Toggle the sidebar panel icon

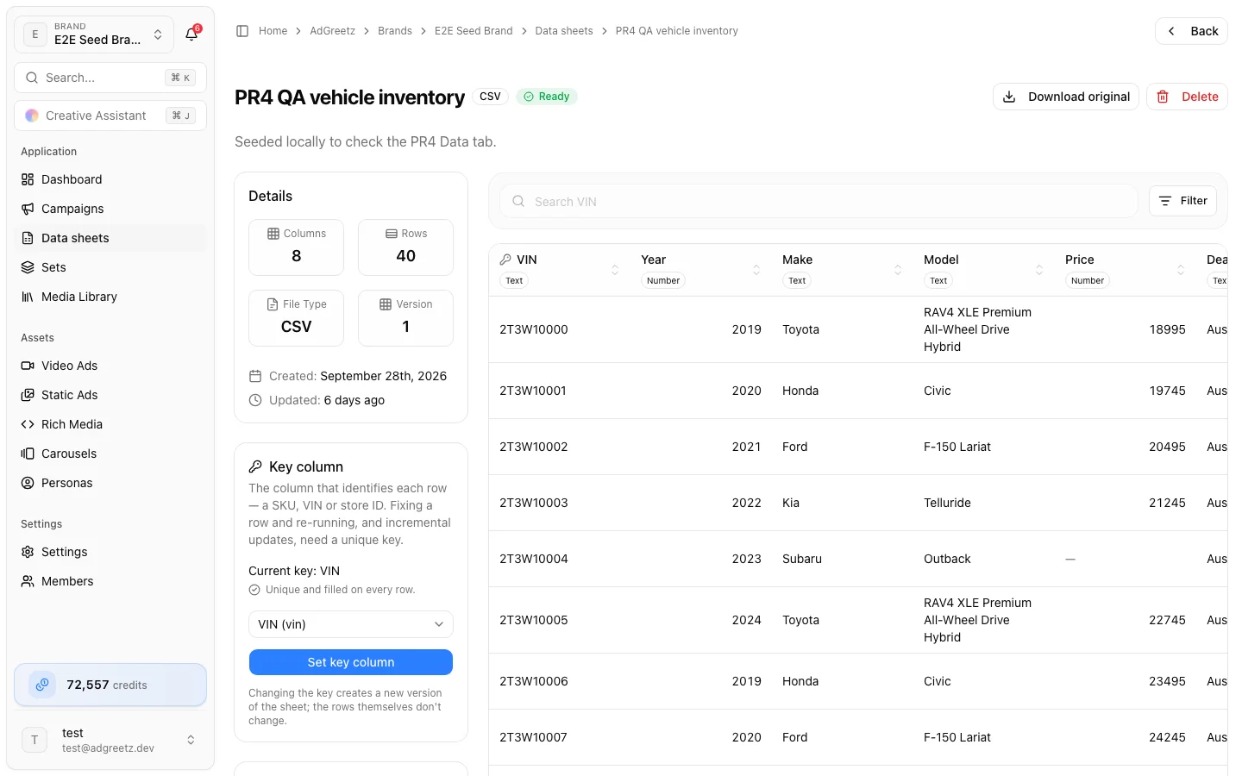pos(242,31)
